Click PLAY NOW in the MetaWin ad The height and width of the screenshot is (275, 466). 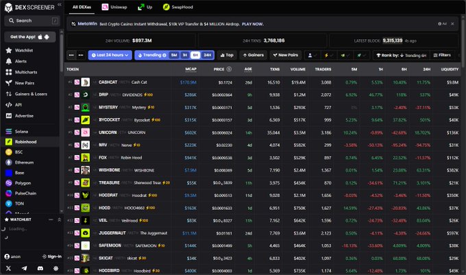click(x=253, y=24)
